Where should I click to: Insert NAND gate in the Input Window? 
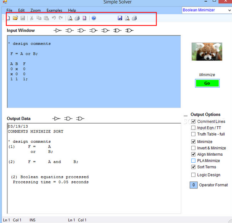point(93,31)
